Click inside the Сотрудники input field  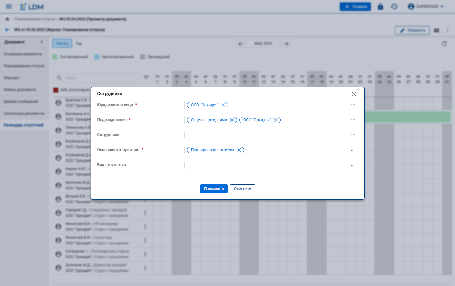(x=266, y=135)
